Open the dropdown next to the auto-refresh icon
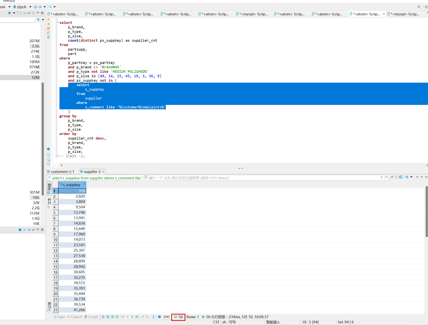 pos(411,177)
